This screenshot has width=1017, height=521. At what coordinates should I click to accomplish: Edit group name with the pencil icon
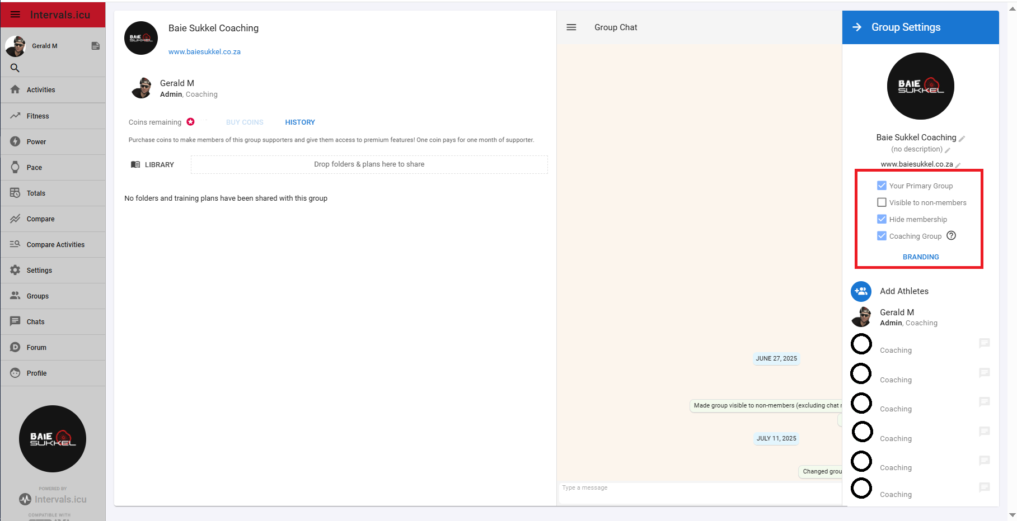[x=962, y=139]
